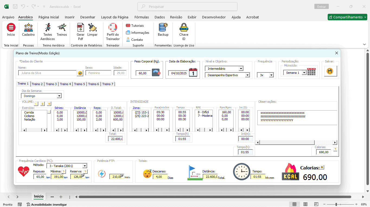Viewport: 370px width, 207px height.
Task: Open the Fórmulas ribbon tab
Action: click(142, 17)
